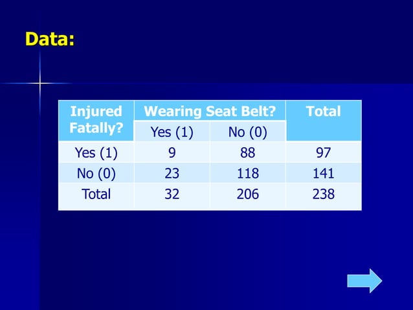Select the "Wearing Seat Belt?" header cell
The height and width of the screenshot is (310, 413).
pos(209,111)
